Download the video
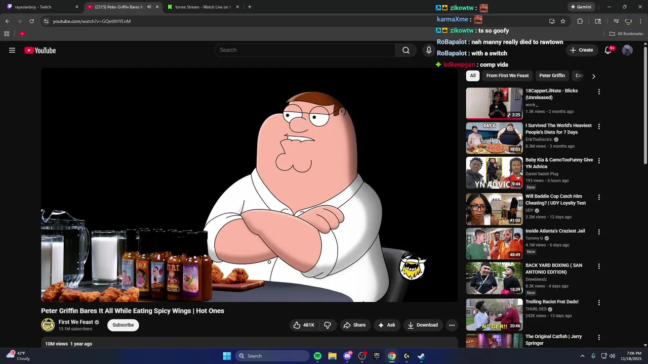The width and height of the screenshot is (648, 364). [x=423, y=325]
